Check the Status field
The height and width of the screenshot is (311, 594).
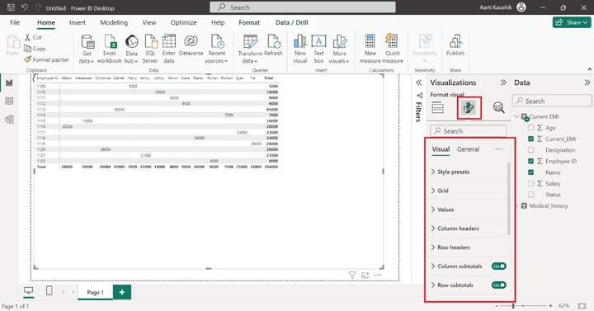click(530, 195)
